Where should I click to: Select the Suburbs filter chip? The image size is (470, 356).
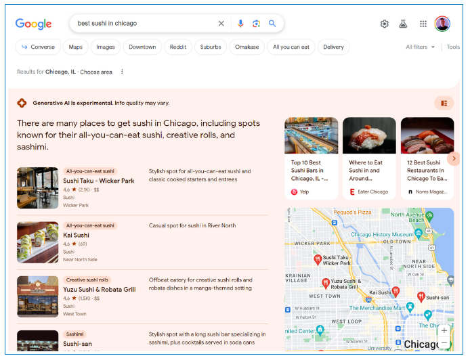(x=211, y=47)
